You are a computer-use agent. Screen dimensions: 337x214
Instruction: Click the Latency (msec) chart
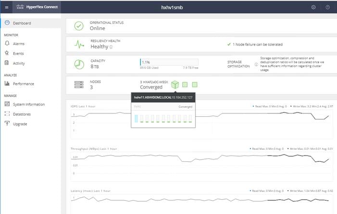tap(201, 203)
